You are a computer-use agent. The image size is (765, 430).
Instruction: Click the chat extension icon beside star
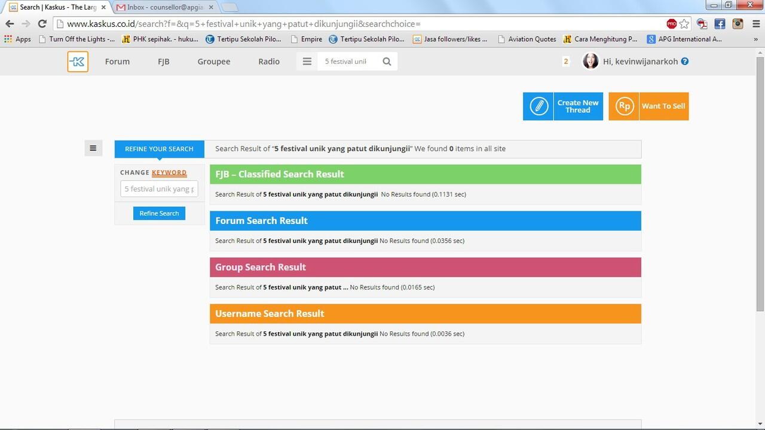coord(702,24)
